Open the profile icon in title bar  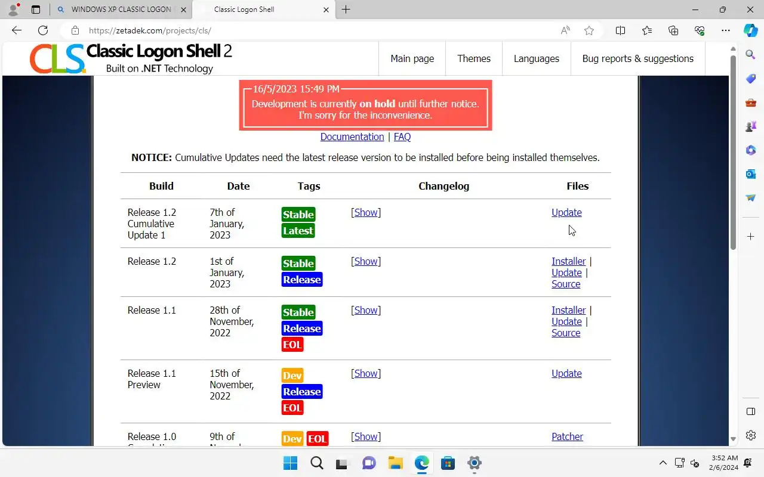(13, 10)
